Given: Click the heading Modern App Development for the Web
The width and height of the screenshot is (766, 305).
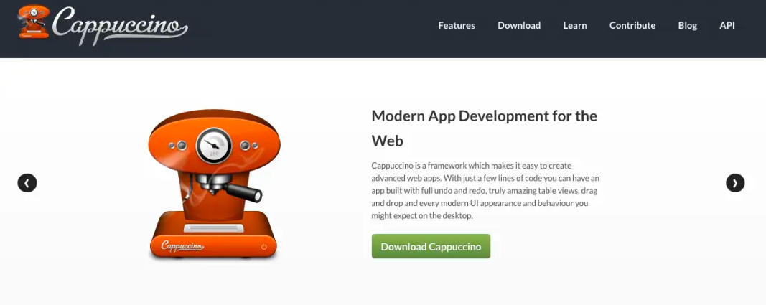Looking at the screenshot, I should pyautogui.click(x=484, y=127).
